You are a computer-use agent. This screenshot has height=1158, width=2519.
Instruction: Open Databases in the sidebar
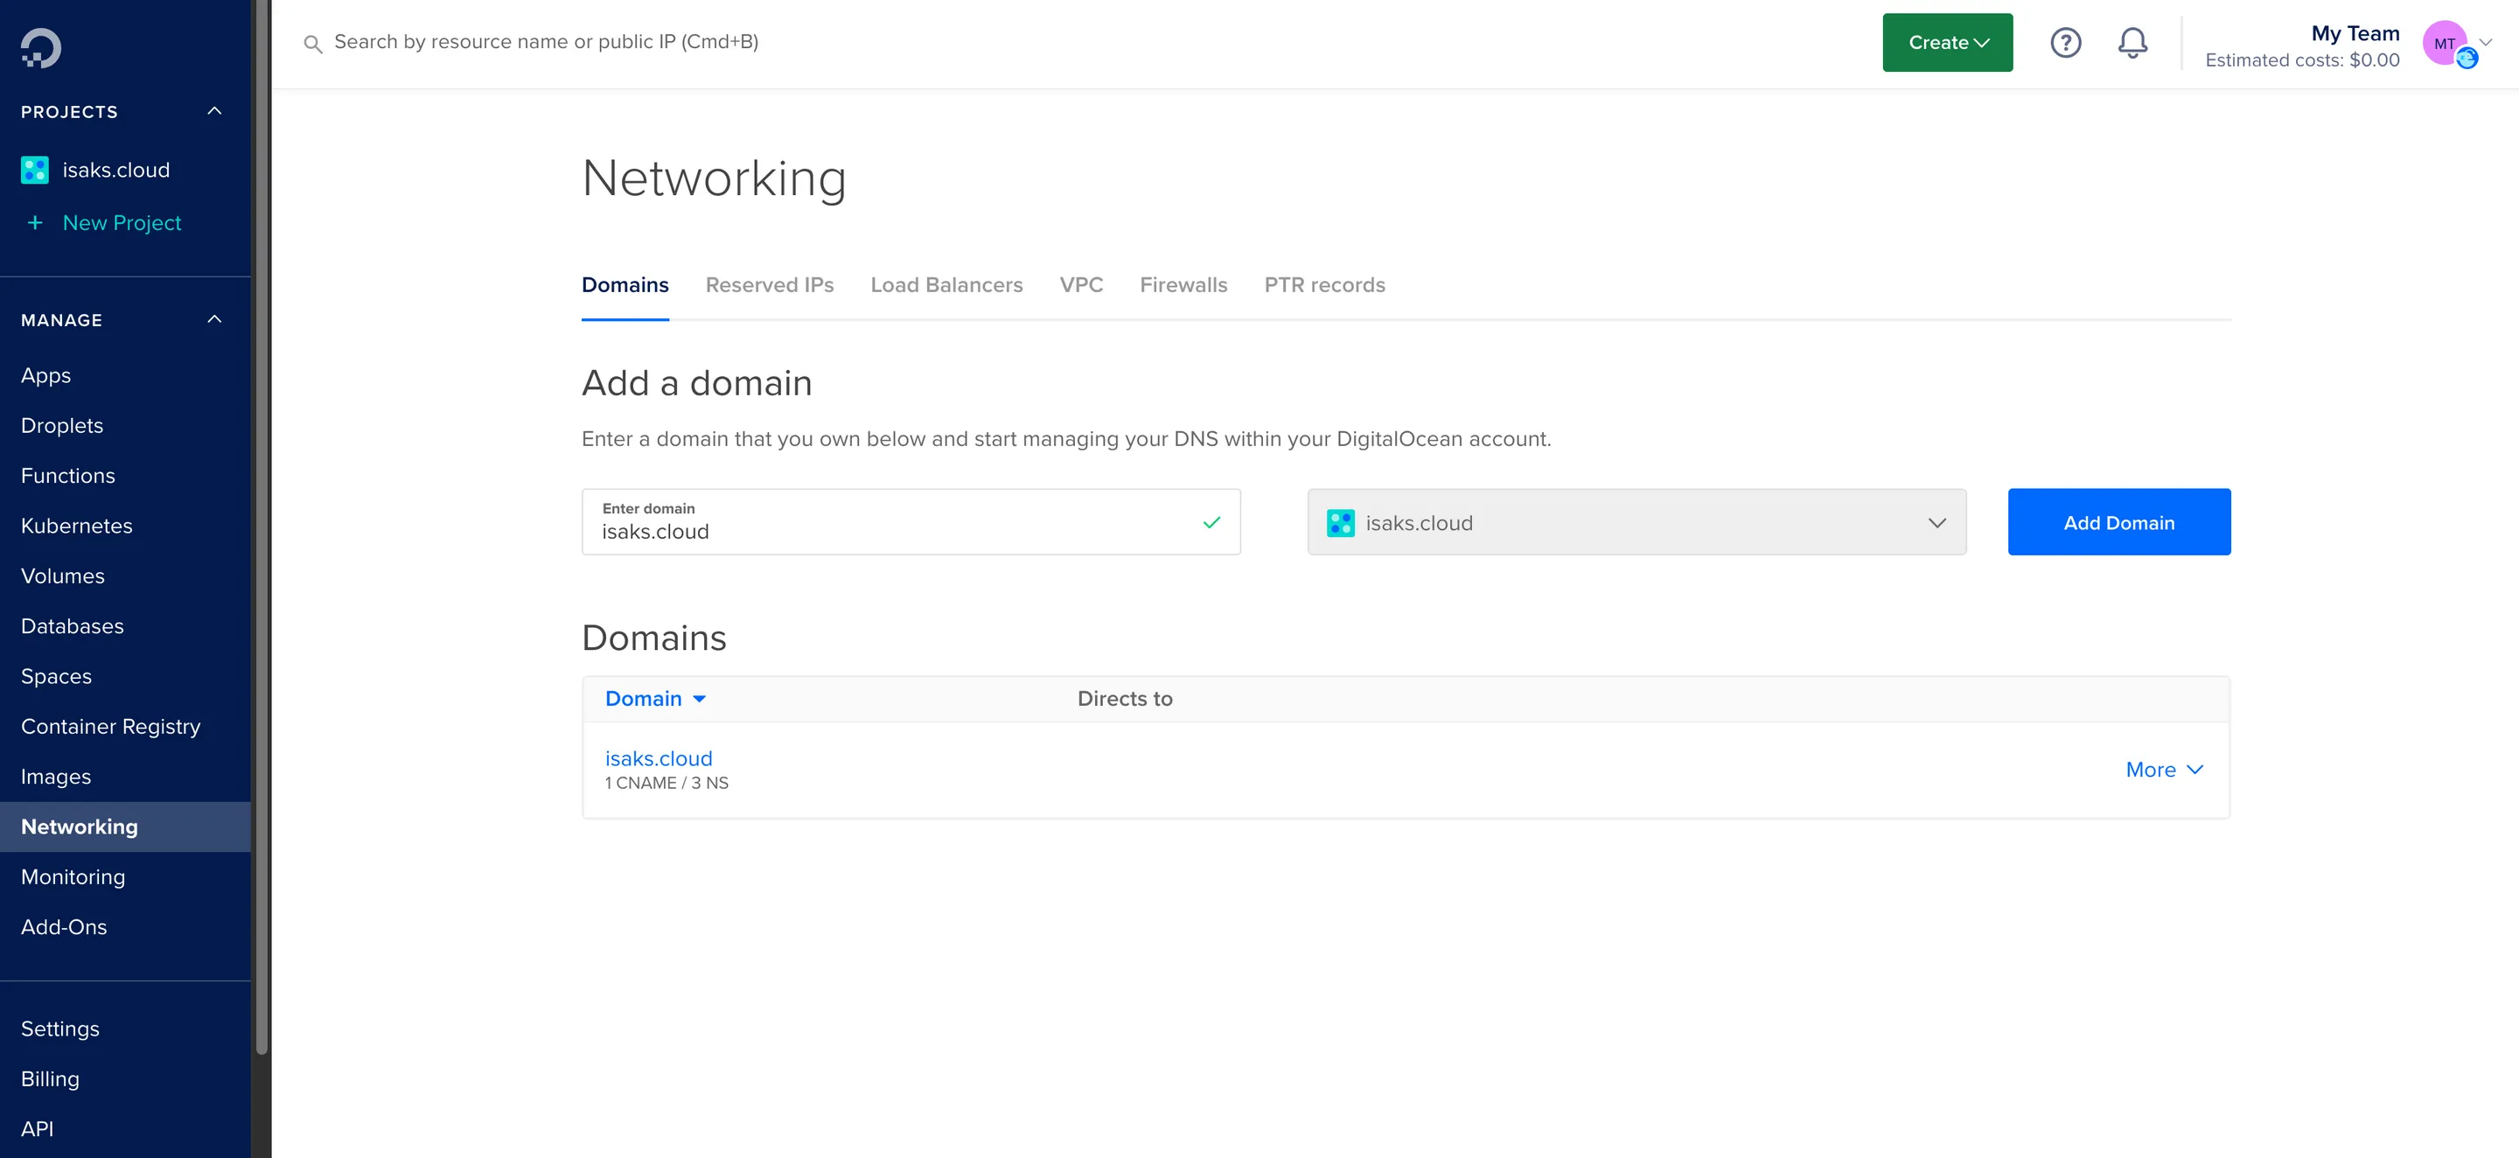73,626
